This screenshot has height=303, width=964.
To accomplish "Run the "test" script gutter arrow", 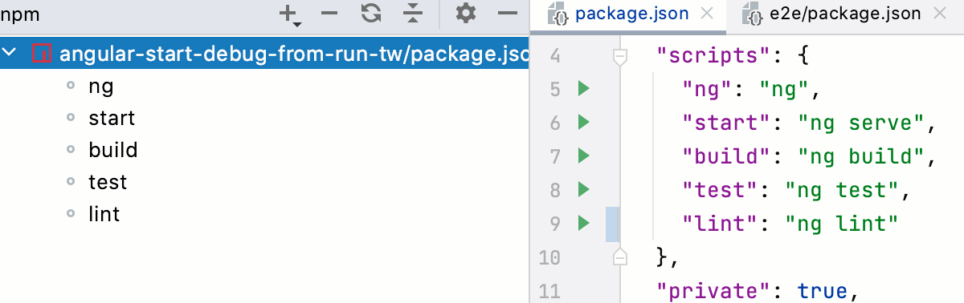I will pyautogui.click(x=584, y=189).
